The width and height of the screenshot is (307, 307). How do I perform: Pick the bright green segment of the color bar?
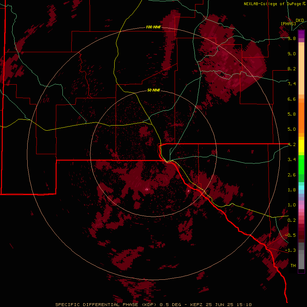tap(301, 164)
